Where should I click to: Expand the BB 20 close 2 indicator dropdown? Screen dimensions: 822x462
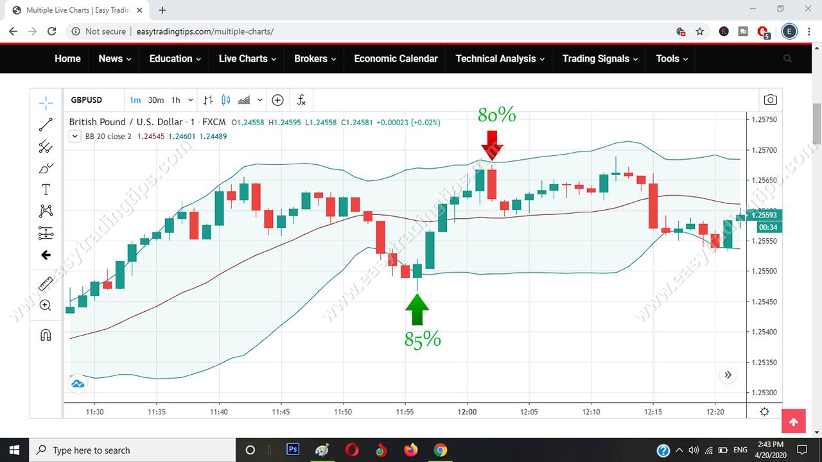(74, 136)
